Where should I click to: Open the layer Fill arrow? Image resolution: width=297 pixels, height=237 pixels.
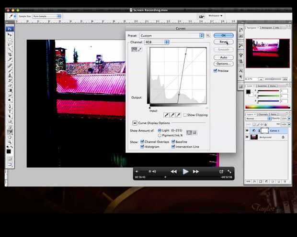289,124
